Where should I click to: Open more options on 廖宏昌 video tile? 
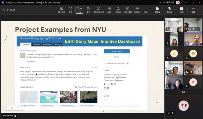(x=197, y=29)
